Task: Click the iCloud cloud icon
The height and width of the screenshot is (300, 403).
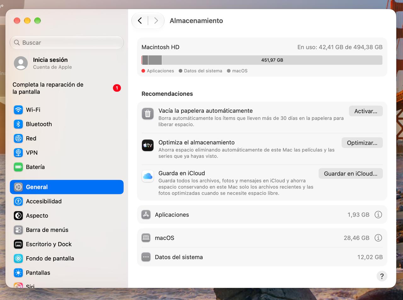Action: (x=148, y=176)
